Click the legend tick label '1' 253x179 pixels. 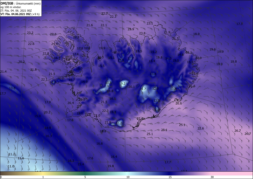(x=43, y=177)
